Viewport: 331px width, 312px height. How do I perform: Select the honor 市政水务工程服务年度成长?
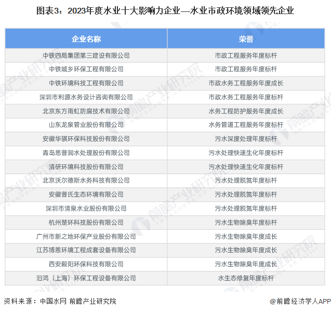246,83
